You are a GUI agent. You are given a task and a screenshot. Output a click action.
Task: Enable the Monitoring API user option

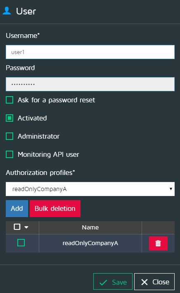tap(9, 154)
